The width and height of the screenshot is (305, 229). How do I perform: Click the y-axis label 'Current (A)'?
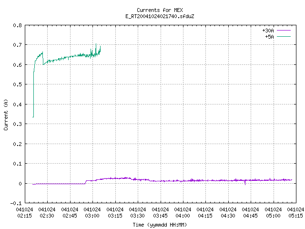pos(6,114)
